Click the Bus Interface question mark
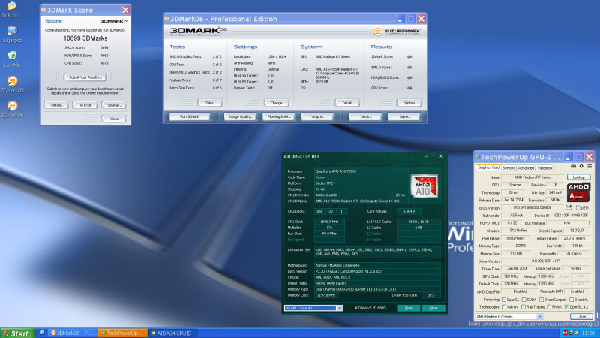Image resolution: width=600 pixels, height=338 pixels. [x=589, y=222]
